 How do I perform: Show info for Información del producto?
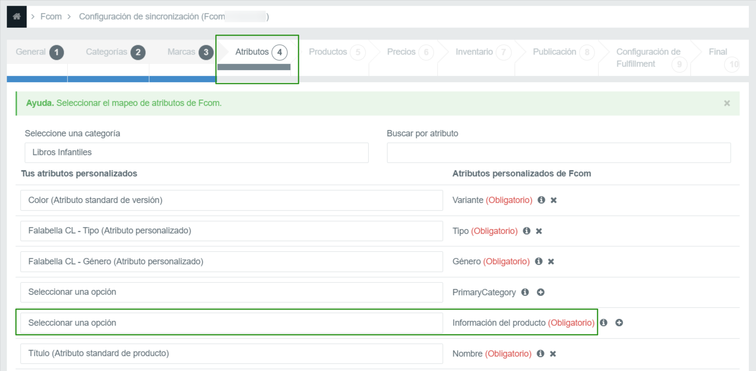603,323
